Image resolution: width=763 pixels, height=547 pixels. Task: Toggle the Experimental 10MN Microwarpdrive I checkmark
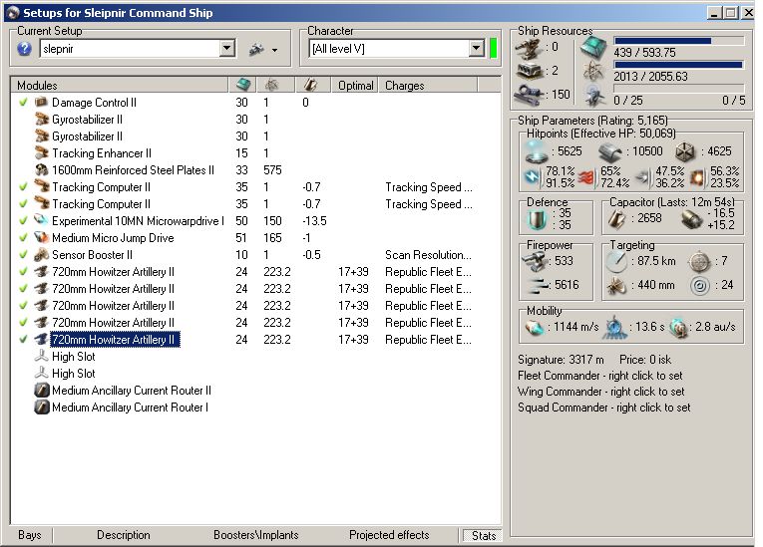point(23,221)
